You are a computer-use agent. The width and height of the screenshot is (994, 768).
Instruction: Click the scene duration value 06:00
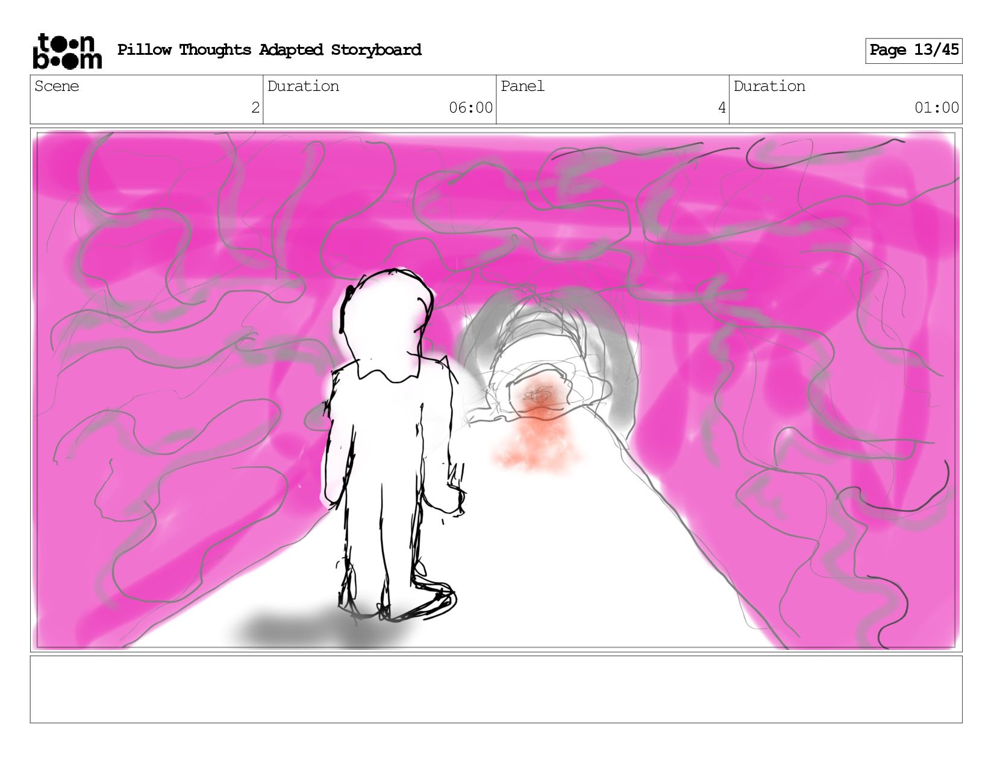(471, 108)
